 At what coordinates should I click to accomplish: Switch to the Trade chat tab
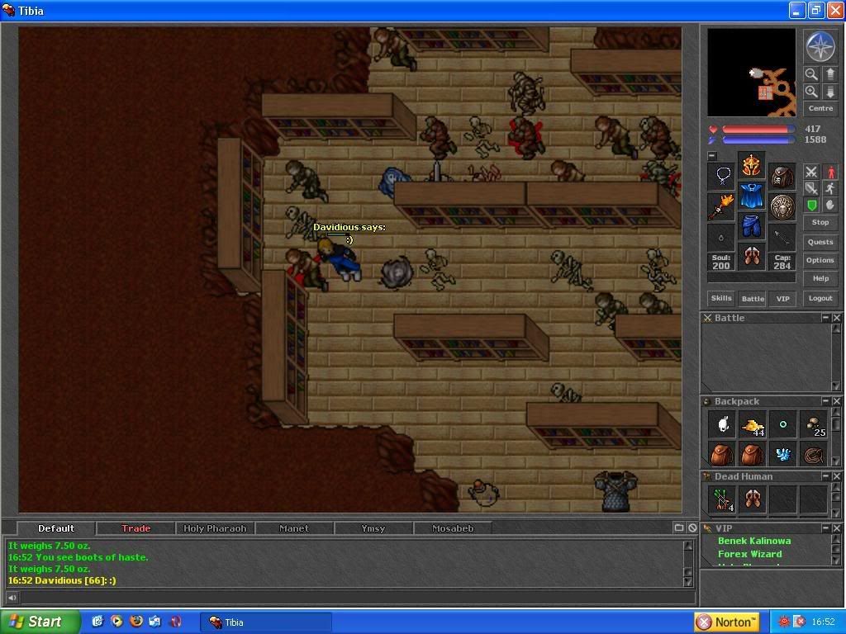[x=136, y=528]
